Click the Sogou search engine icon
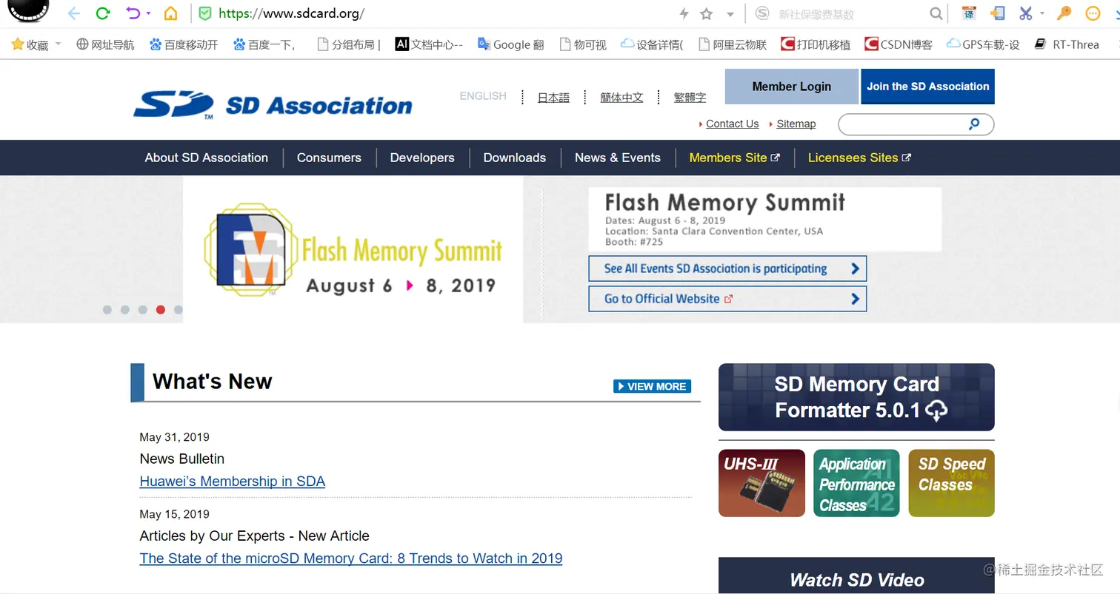 (x=761, y=13)
